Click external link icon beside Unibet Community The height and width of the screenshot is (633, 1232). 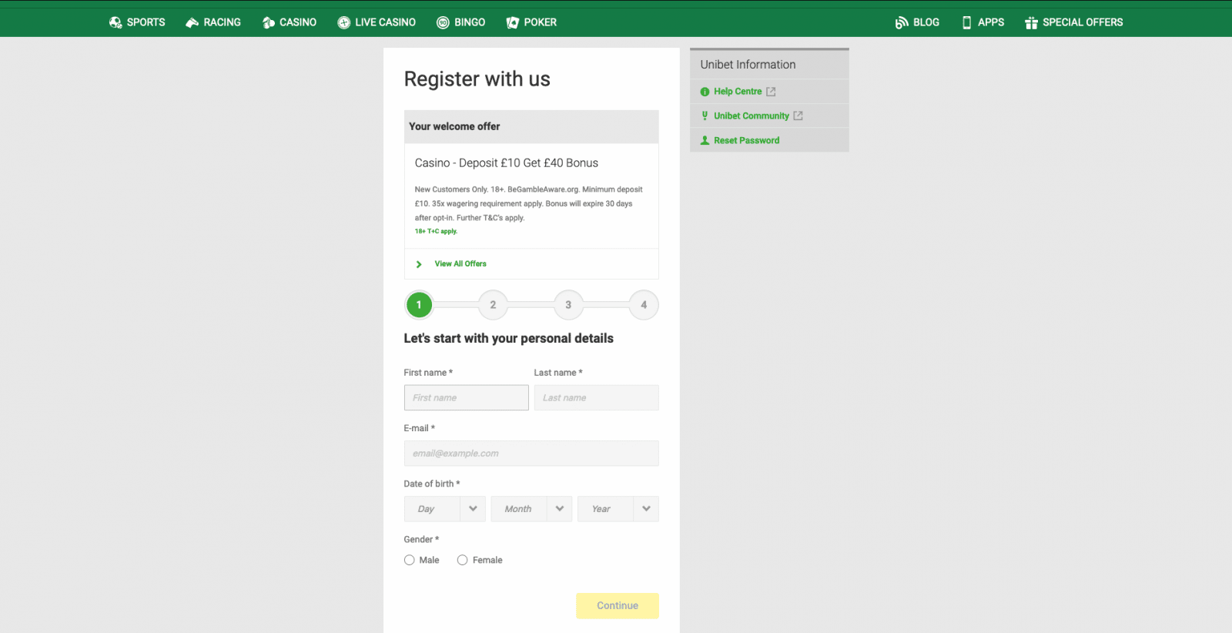tap(798, 116)
